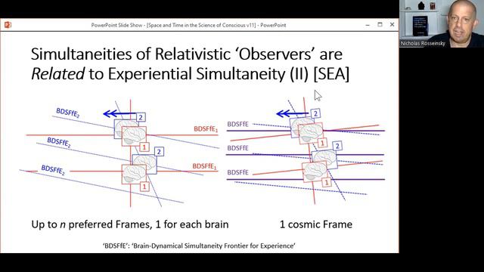Image resolution: width=484 pixels, height=272 pixels.
Task: Click the '1 cosmic Frame' caption
Action: [x=316, y=224]
